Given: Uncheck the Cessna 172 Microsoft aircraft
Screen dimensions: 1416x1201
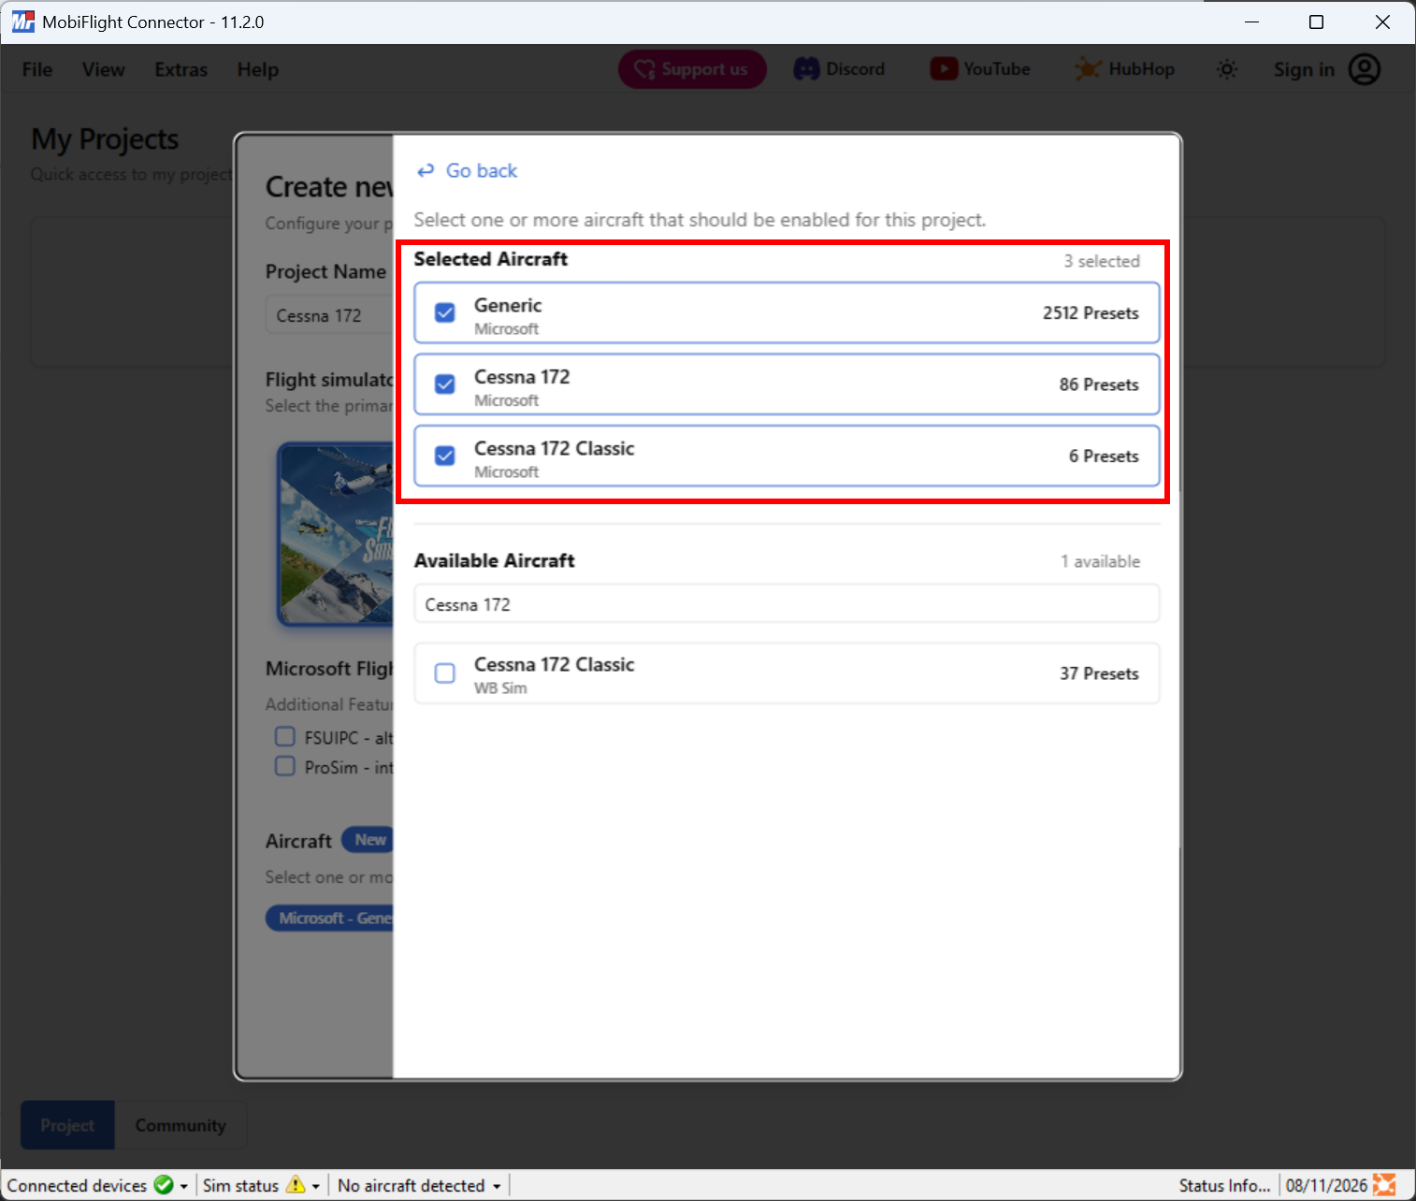Looking at the screenshot, I should coord(445,384).
